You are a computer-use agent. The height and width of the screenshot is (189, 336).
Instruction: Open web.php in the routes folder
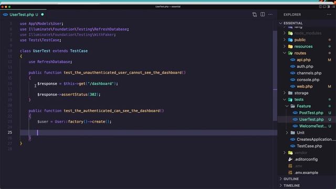[x=304, y=86]
